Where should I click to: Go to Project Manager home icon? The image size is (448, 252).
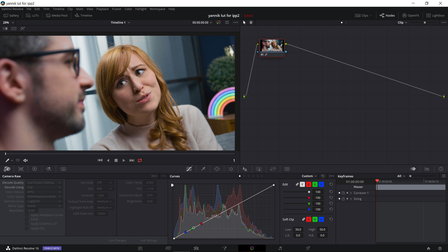click(428, 248)
